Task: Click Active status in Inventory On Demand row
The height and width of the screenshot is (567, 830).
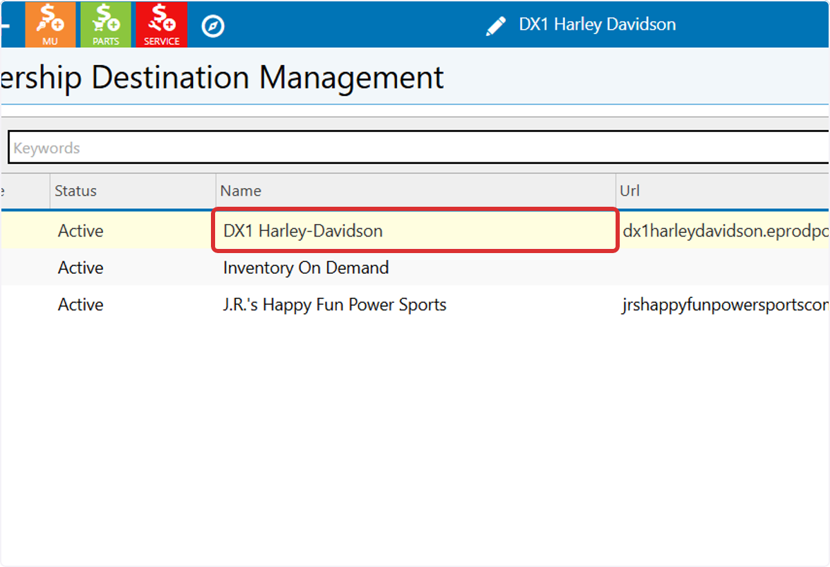Action: [80, 268]
